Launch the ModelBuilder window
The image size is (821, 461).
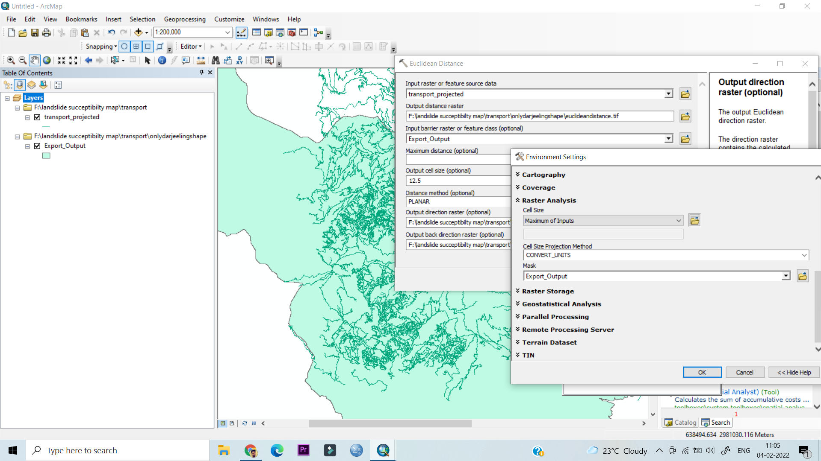coord(318,32)
